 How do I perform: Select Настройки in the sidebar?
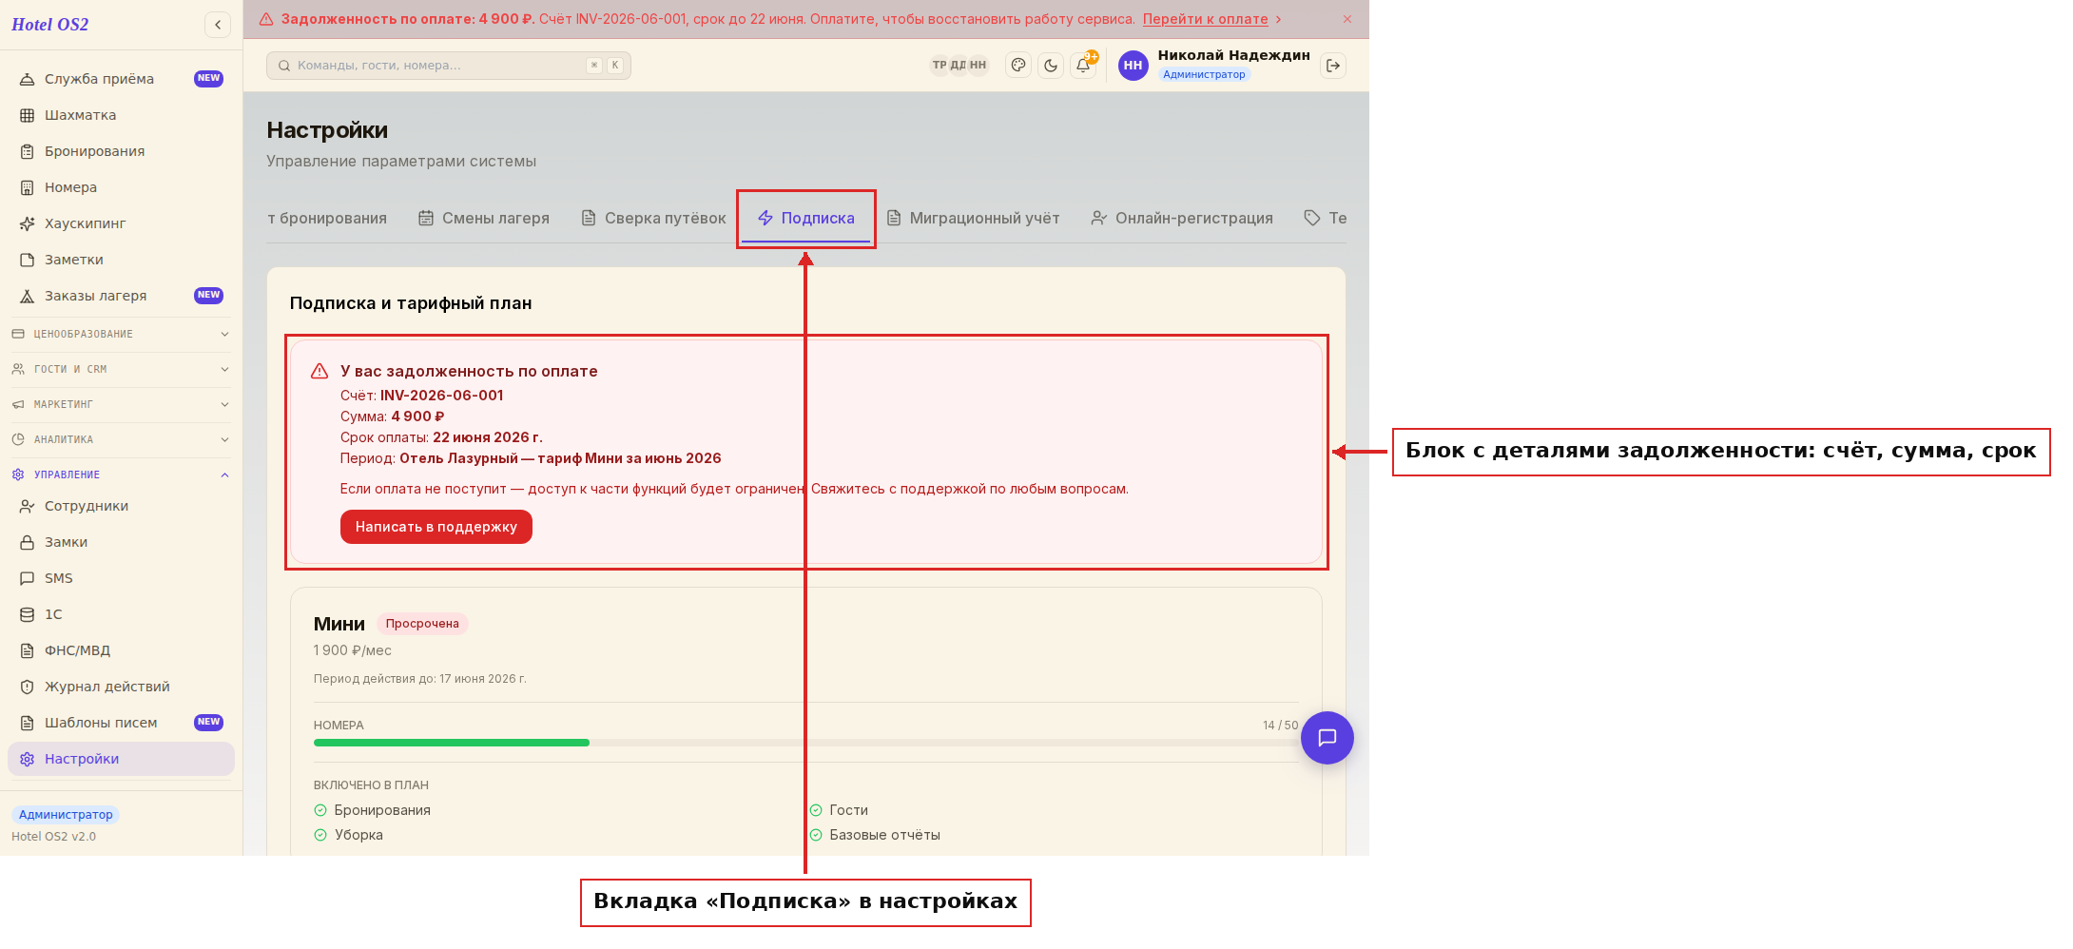tap(121, 759)
